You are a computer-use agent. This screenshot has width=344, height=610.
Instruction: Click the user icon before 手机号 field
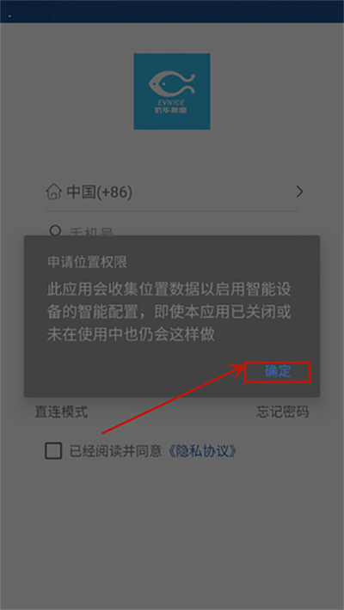coord(55,231)
